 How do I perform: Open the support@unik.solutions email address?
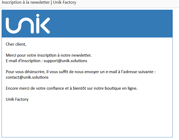coord(65,61)
